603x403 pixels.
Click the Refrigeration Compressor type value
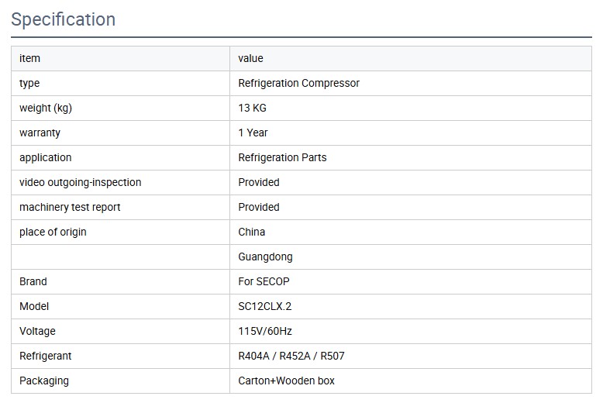[298, 83]
